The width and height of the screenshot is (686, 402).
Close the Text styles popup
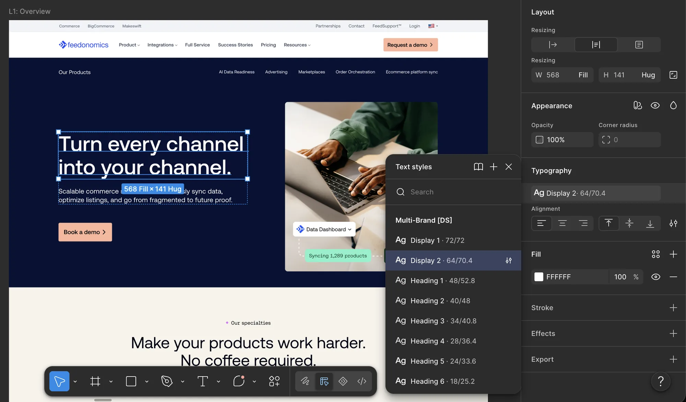[x=509, y=167]
